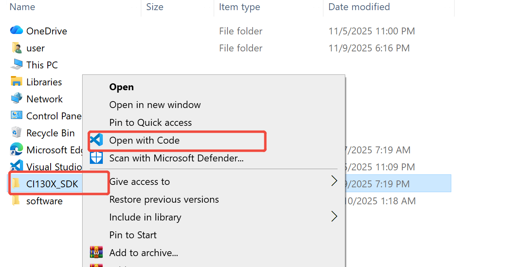The image size is (512, 267).
Task: Click the Libraries folder icon
Action: [x=17, y=82]
